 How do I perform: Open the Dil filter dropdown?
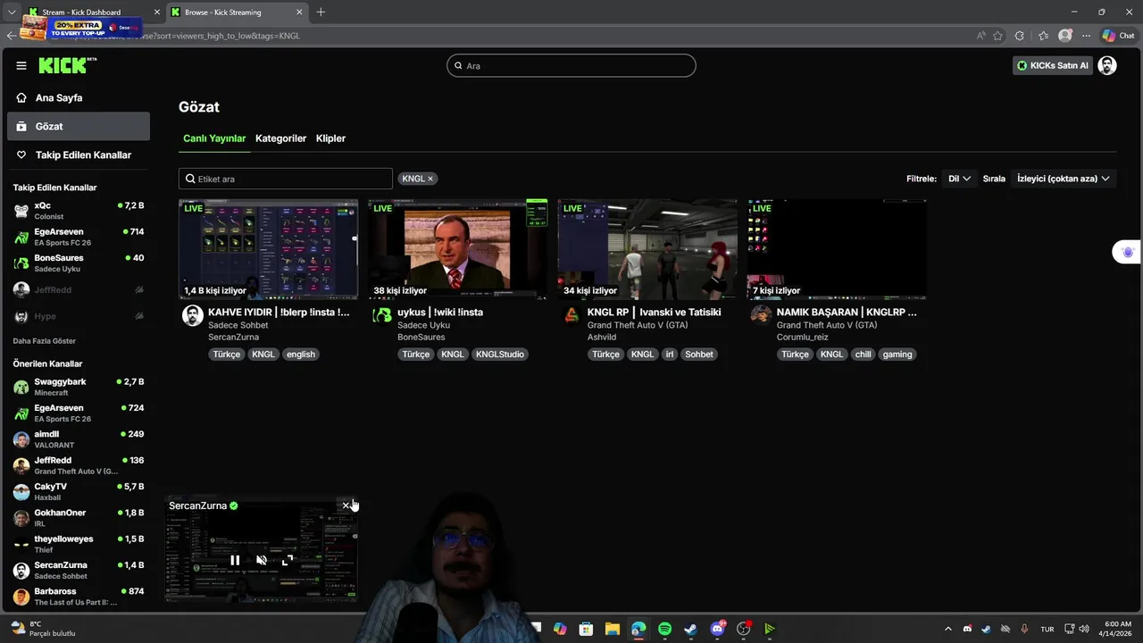click(x=959, y=179)
